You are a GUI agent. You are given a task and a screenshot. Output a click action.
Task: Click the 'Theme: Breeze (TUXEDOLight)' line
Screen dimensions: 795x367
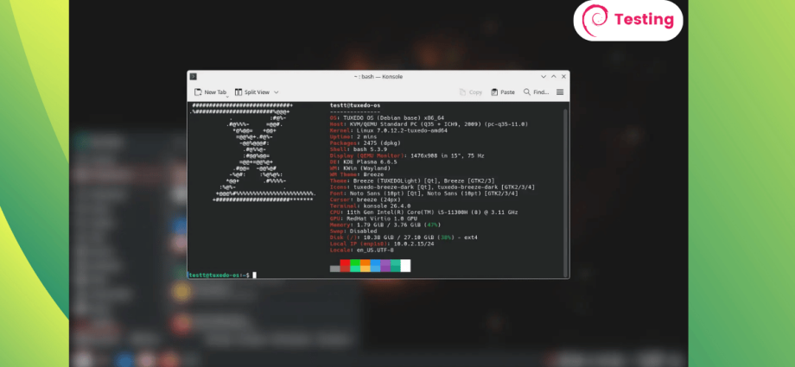click(x=412, y=181)
